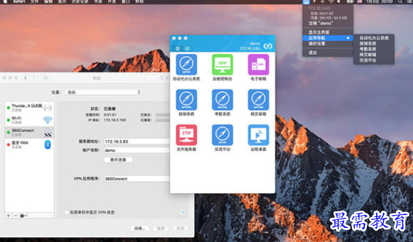Click the 帐户名称 field showing demo

pyautogui.click(x=137, y=150)
